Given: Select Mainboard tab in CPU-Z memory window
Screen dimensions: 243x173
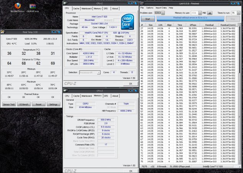Looking at the screenshot, I should 87,96.
